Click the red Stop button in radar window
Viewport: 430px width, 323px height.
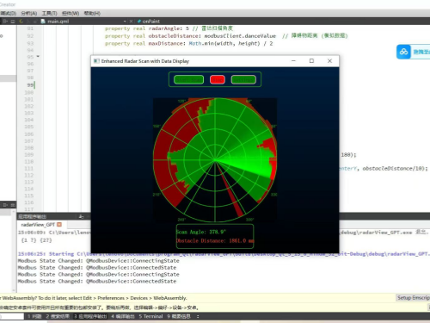218,79
